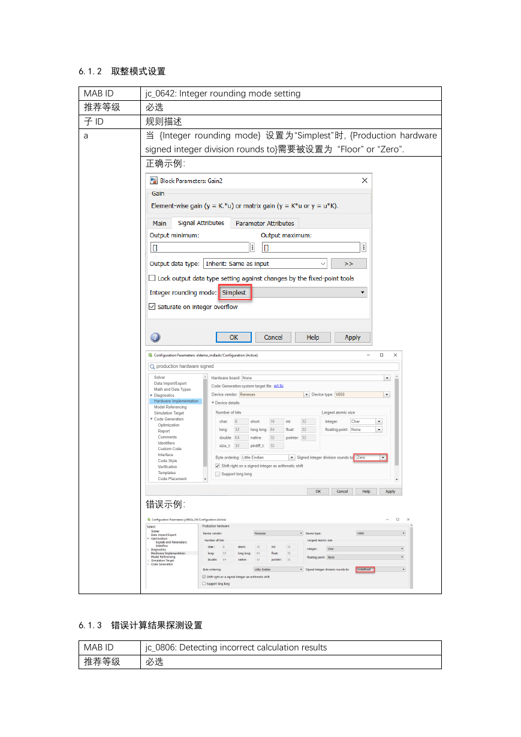This screenshot has height=737, width=521.
Task: Open the Integer rounding mode dropdown
Action: coord(293,292)
